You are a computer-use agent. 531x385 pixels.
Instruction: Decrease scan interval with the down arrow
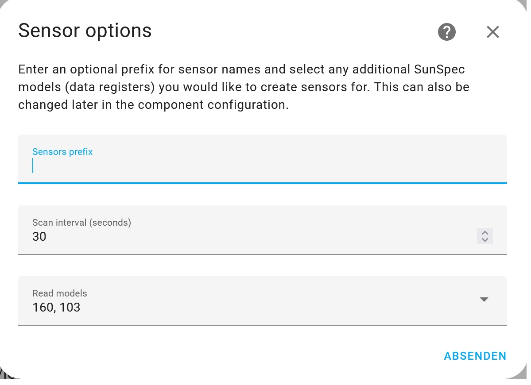tap(485, 239)
